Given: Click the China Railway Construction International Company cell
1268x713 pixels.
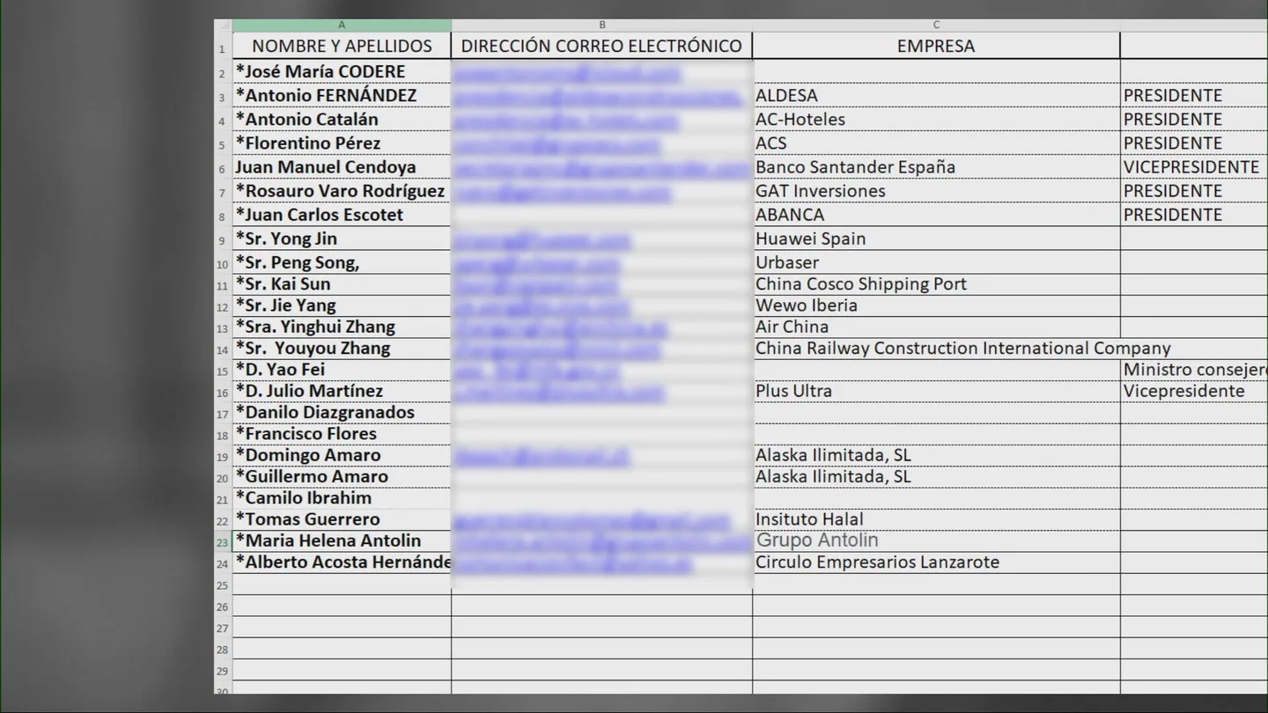Looking at the screenshot, I should (963, 348).
